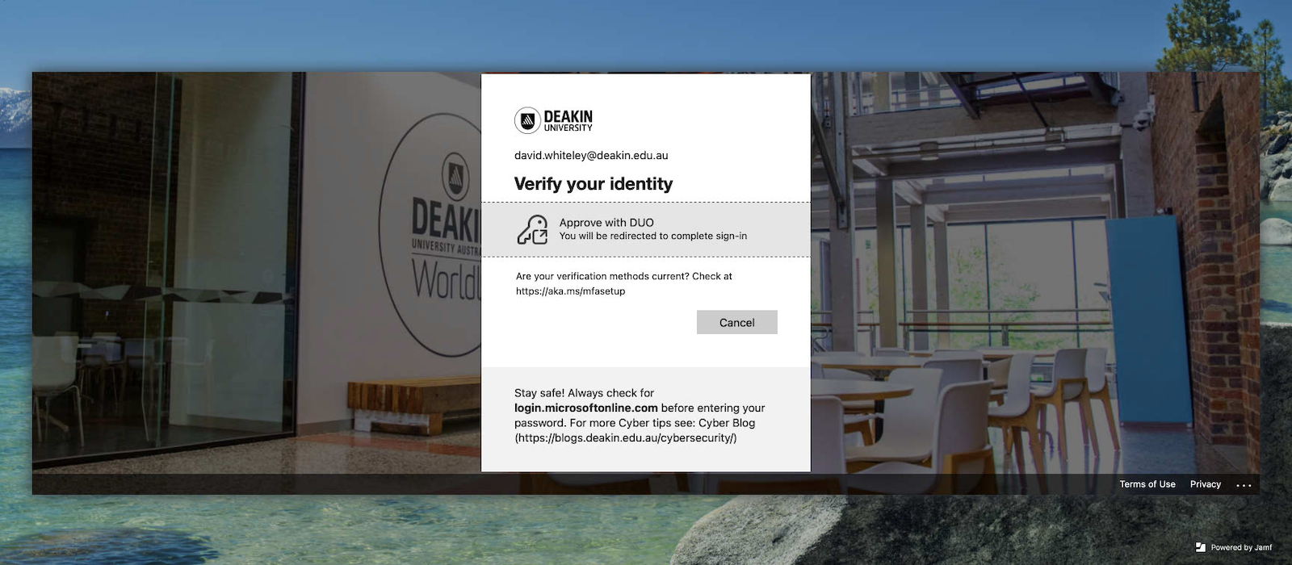This screenshot has width=1292, height=565.
Task: Open the Privacy link
Action: coord(1205,484)
